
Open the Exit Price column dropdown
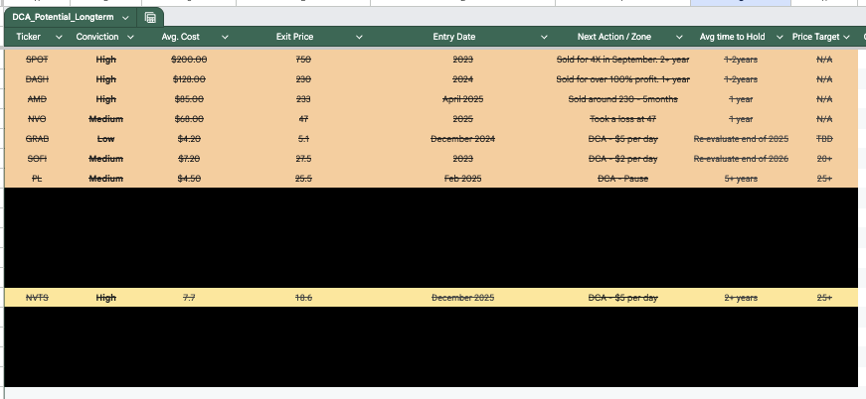pyautogui.click(x=359, y=37)
